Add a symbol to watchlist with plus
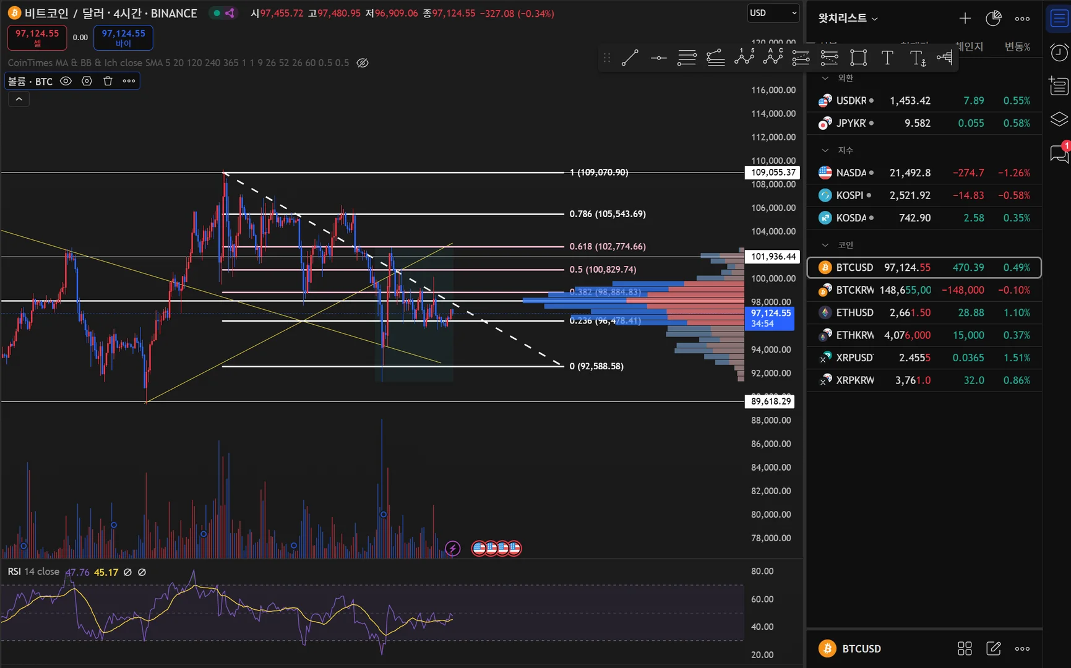The height and width of the screenshot is (668, 1071). (x=965, y=19)
